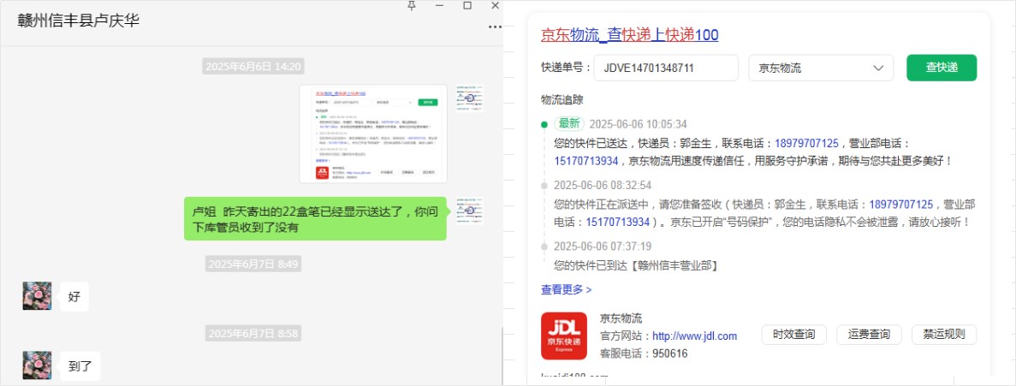1016x386 pixels.
Task: Click the text 您的快件已到达【赣州信丰营业部】
Action: (x=636, y=265)
